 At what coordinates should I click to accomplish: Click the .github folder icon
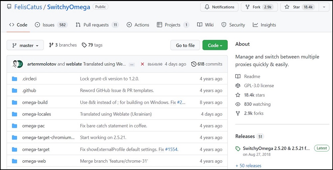[x=14, y=90]
